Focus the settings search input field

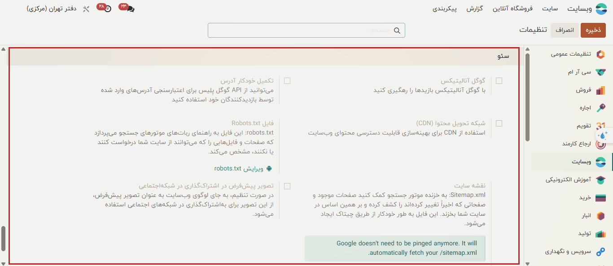coord(306,31)
